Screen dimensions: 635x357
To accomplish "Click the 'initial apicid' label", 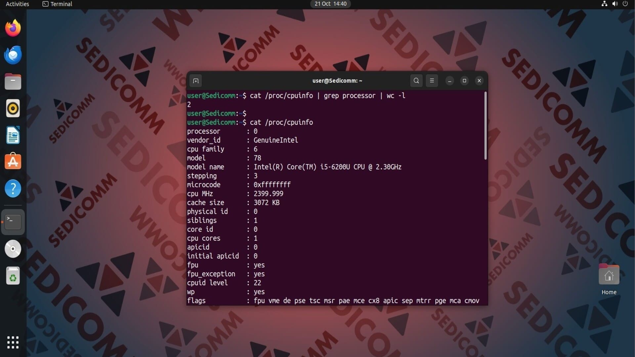I will 213,256.
